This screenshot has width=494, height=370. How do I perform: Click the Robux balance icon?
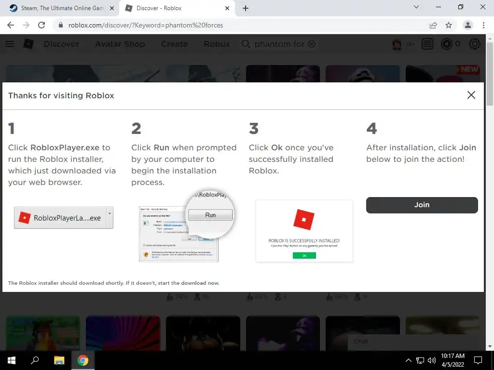(x=446, y=44)
